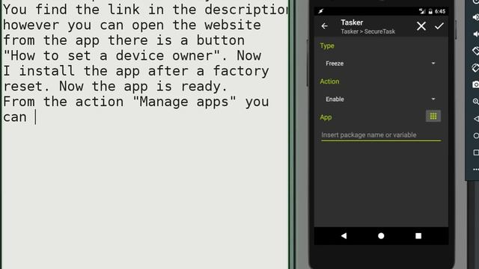
Task: Click the text "Manage apps" in editor
Action: [184, 102]
